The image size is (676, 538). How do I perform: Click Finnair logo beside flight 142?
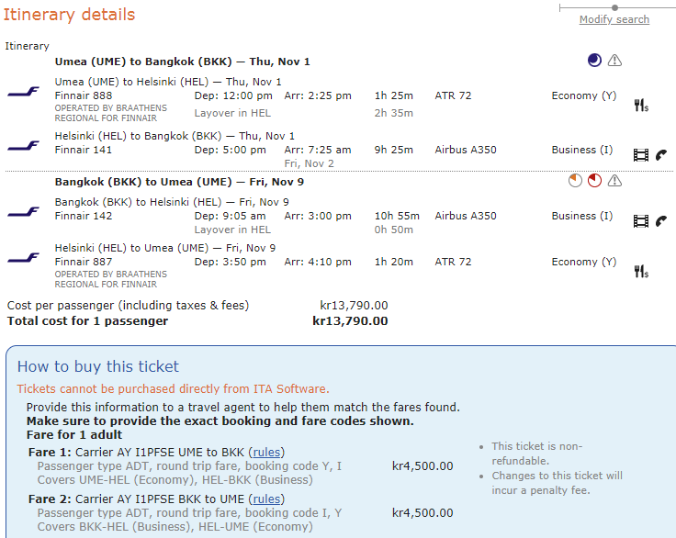(x=24, y=212)
